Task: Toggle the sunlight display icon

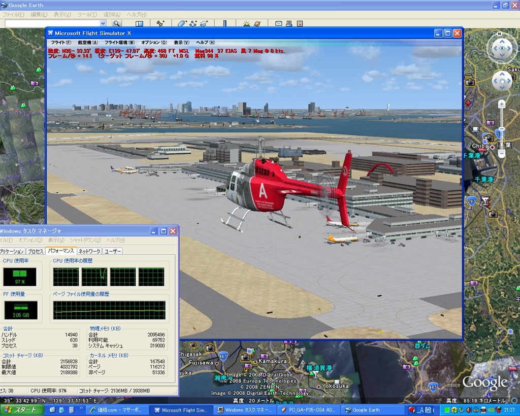Action: pyautogui.click(x=246, y=23)
